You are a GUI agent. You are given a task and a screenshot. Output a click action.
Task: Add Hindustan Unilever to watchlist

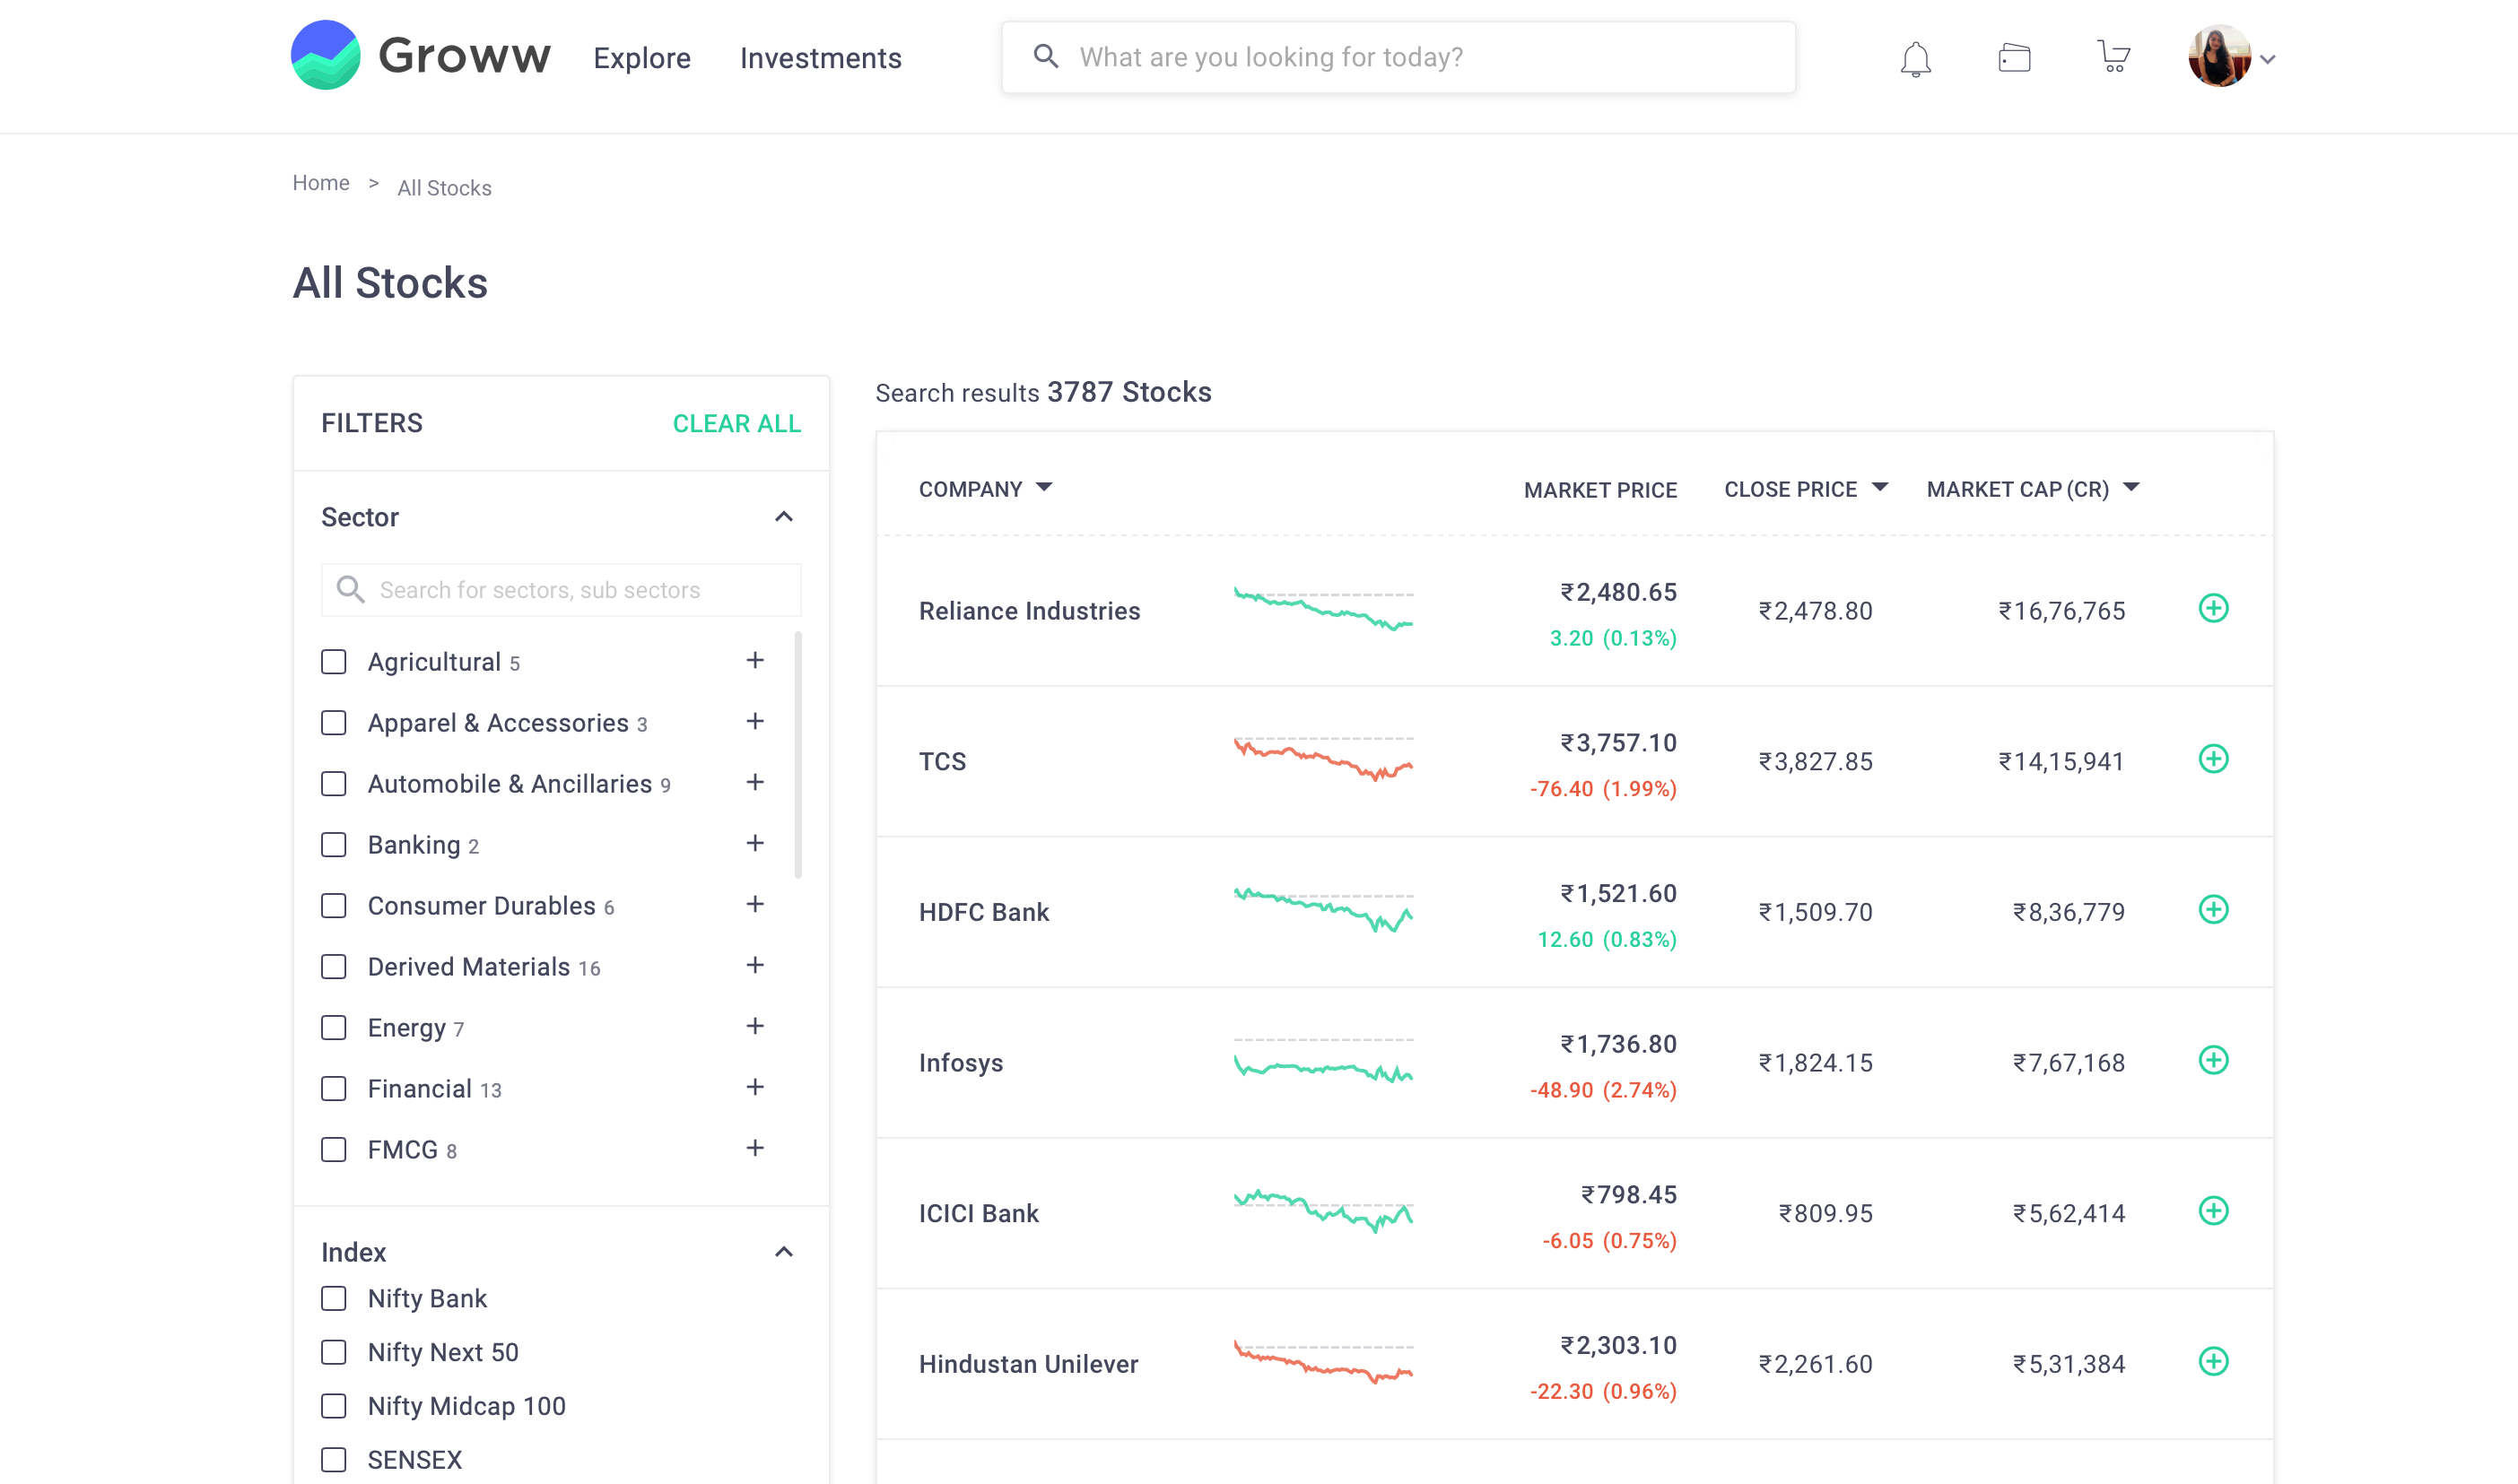pos(2213,1362)
